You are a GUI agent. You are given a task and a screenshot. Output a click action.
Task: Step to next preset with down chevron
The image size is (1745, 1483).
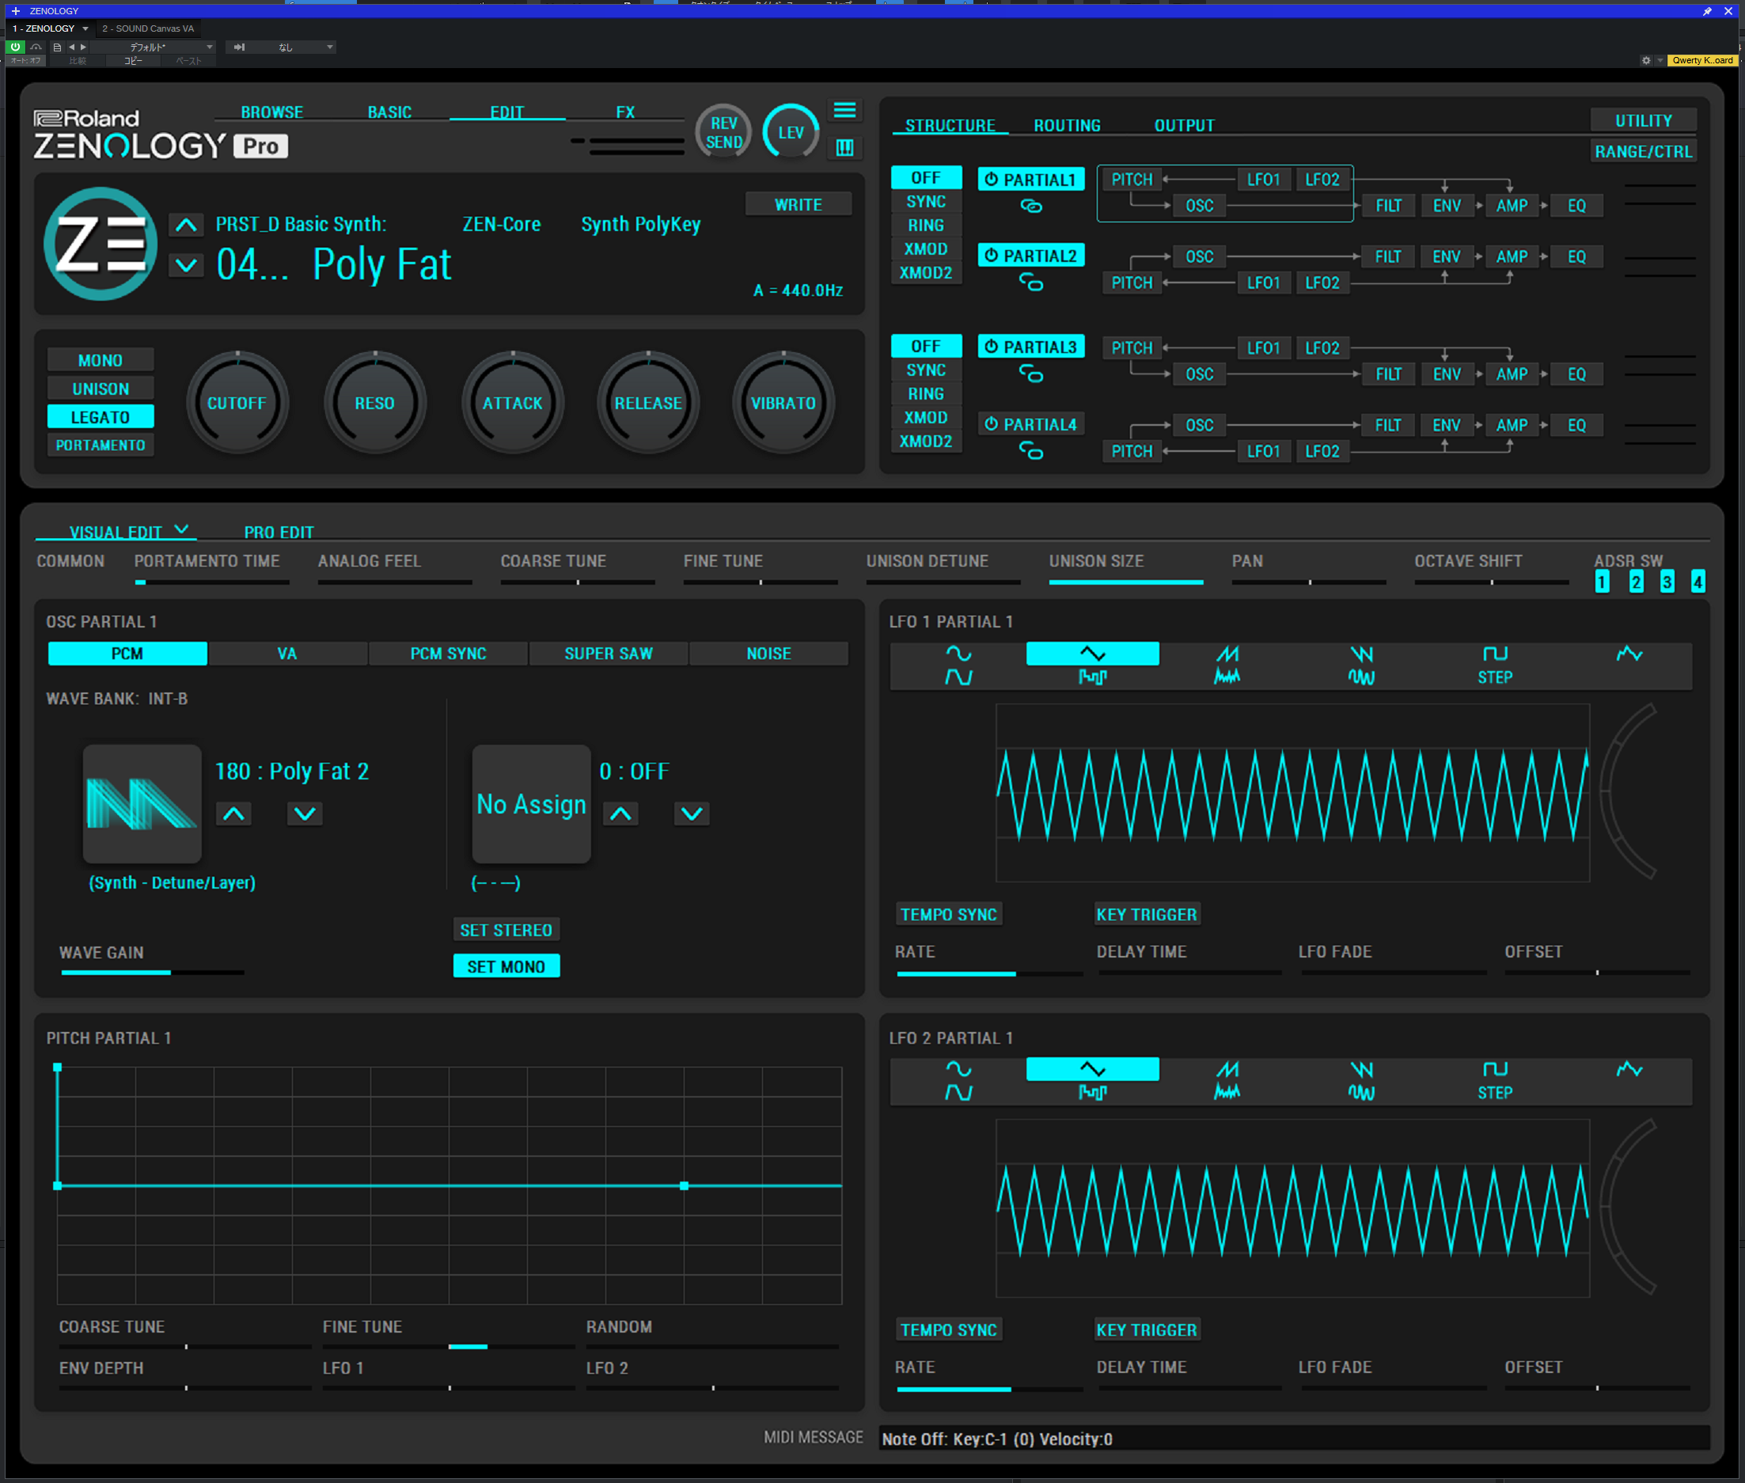[x=186, y=266]
